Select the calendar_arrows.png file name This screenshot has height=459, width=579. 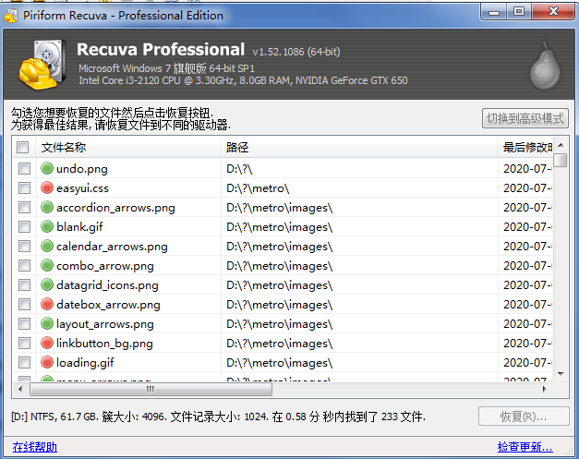(112, 247)
